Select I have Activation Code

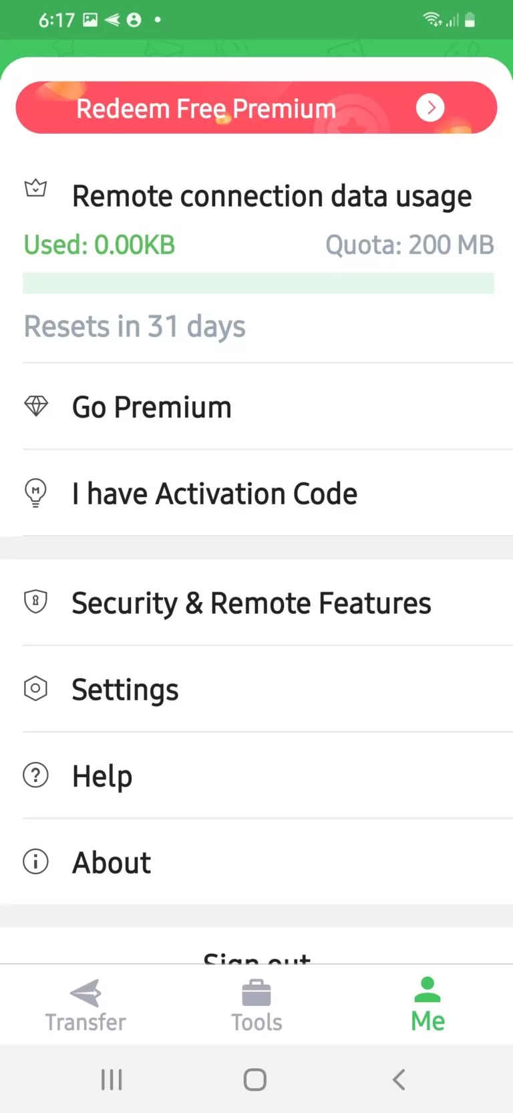[256, 494]
